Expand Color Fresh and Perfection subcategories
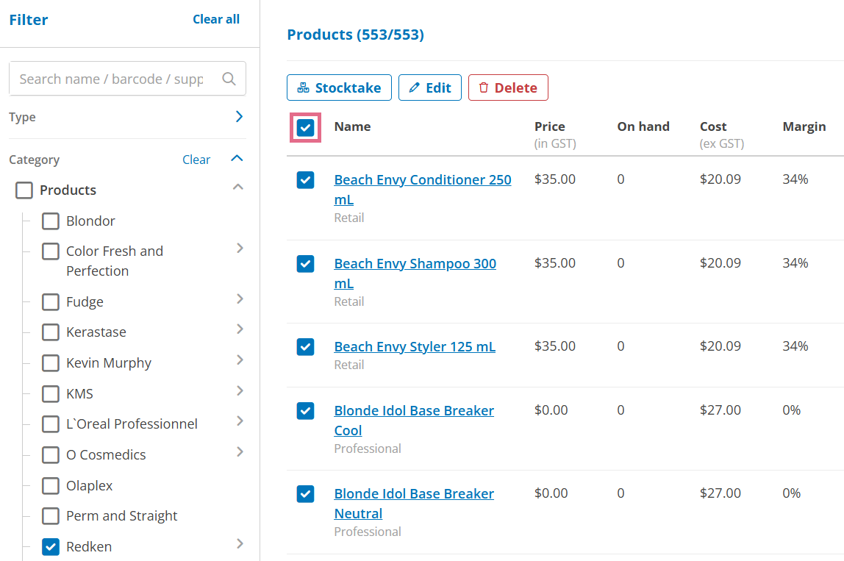The image size is (844, 561). pos(240,249)
